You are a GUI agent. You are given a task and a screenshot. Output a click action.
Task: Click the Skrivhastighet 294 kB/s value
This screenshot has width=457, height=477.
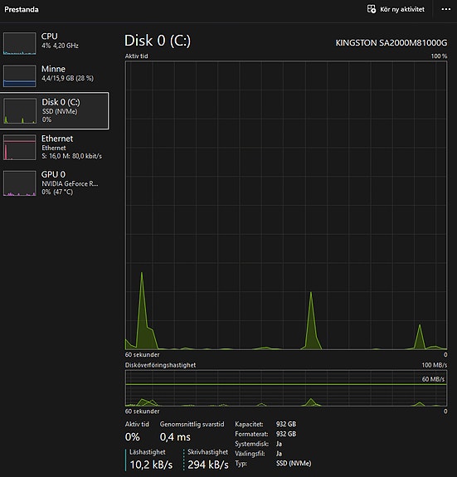click(x=208, y=465)
